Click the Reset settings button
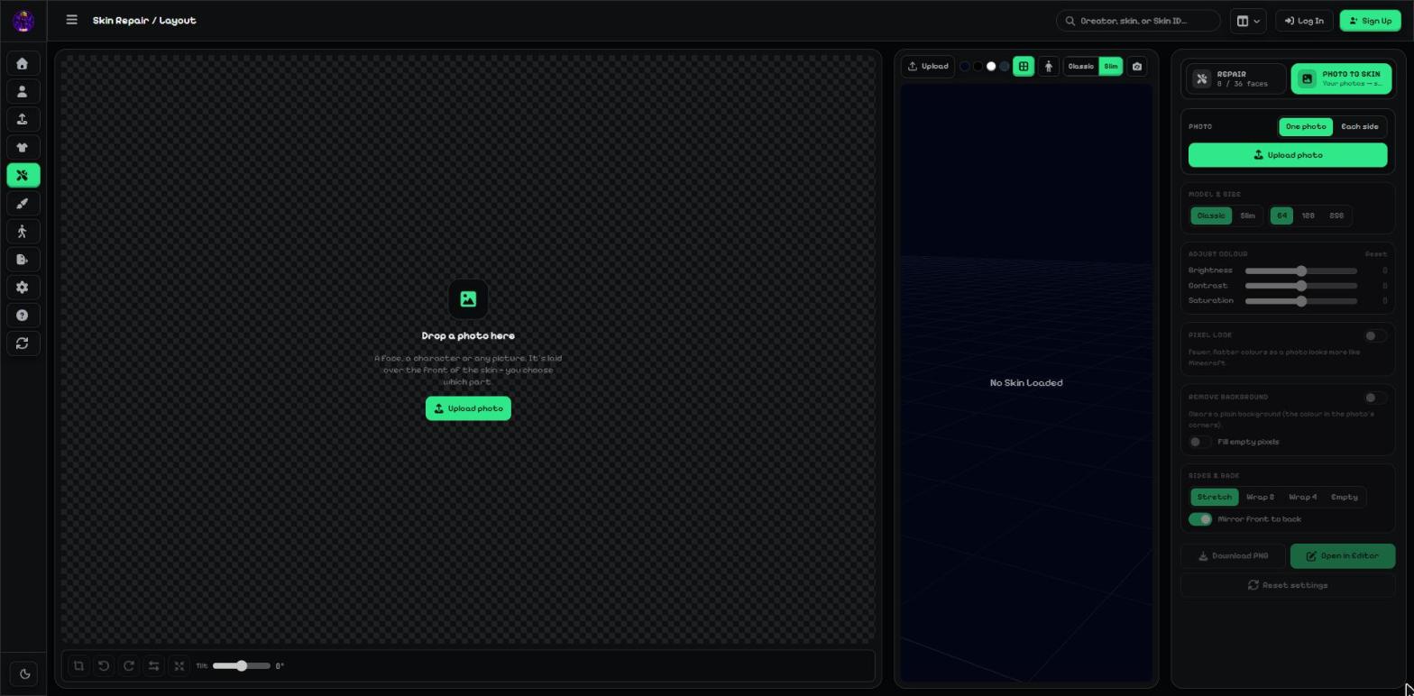Image resolution: width=1414 pixels, height=696 pixels. click(x=1287, y=586)
